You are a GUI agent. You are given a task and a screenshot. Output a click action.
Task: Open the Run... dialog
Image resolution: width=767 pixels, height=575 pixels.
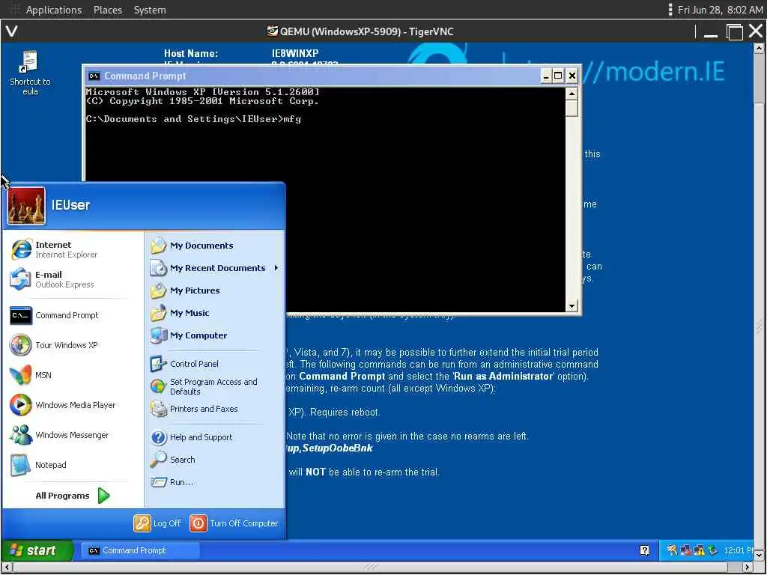coord(172,482)
